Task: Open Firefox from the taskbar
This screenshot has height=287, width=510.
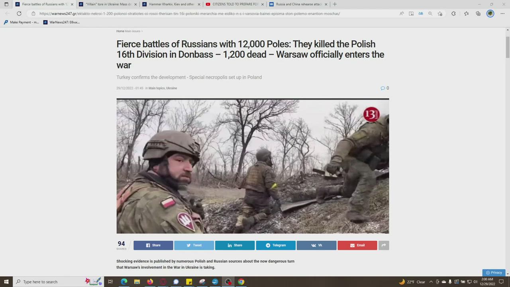Action: click(150, 282)
